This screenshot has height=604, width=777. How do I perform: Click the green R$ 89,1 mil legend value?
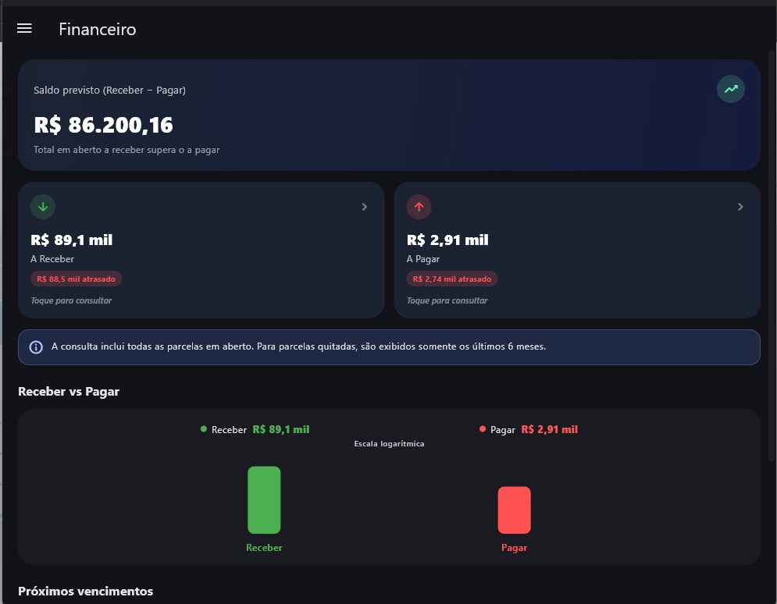coord(281,429)
